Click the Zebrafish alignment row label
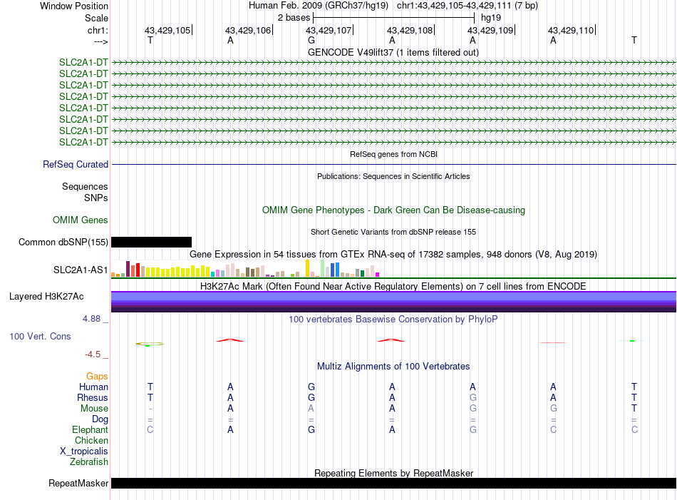677x500 pixels. pyautogui.click(x=89, y=462)
